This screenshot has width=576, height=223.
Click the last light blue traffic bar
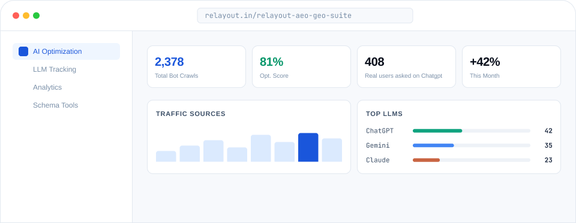coord(332,150)
